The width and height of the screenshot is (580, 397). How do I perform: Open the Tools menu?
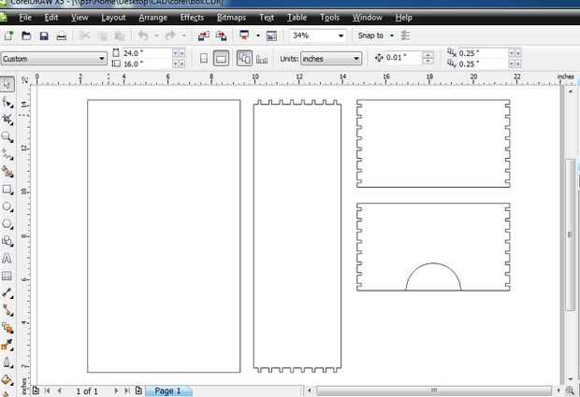point(329,18)
